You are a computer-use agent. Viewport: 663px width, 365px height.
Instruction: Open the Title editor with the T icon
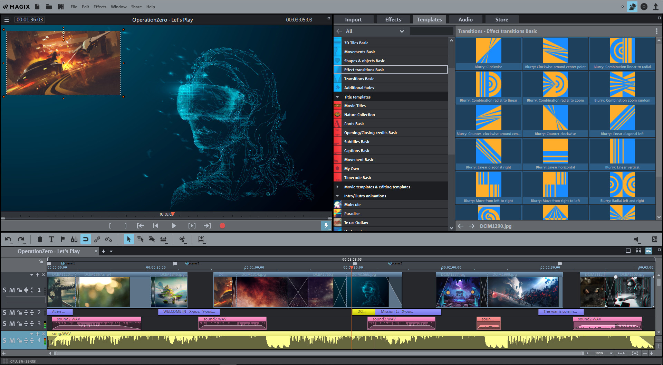click(51, 239)
